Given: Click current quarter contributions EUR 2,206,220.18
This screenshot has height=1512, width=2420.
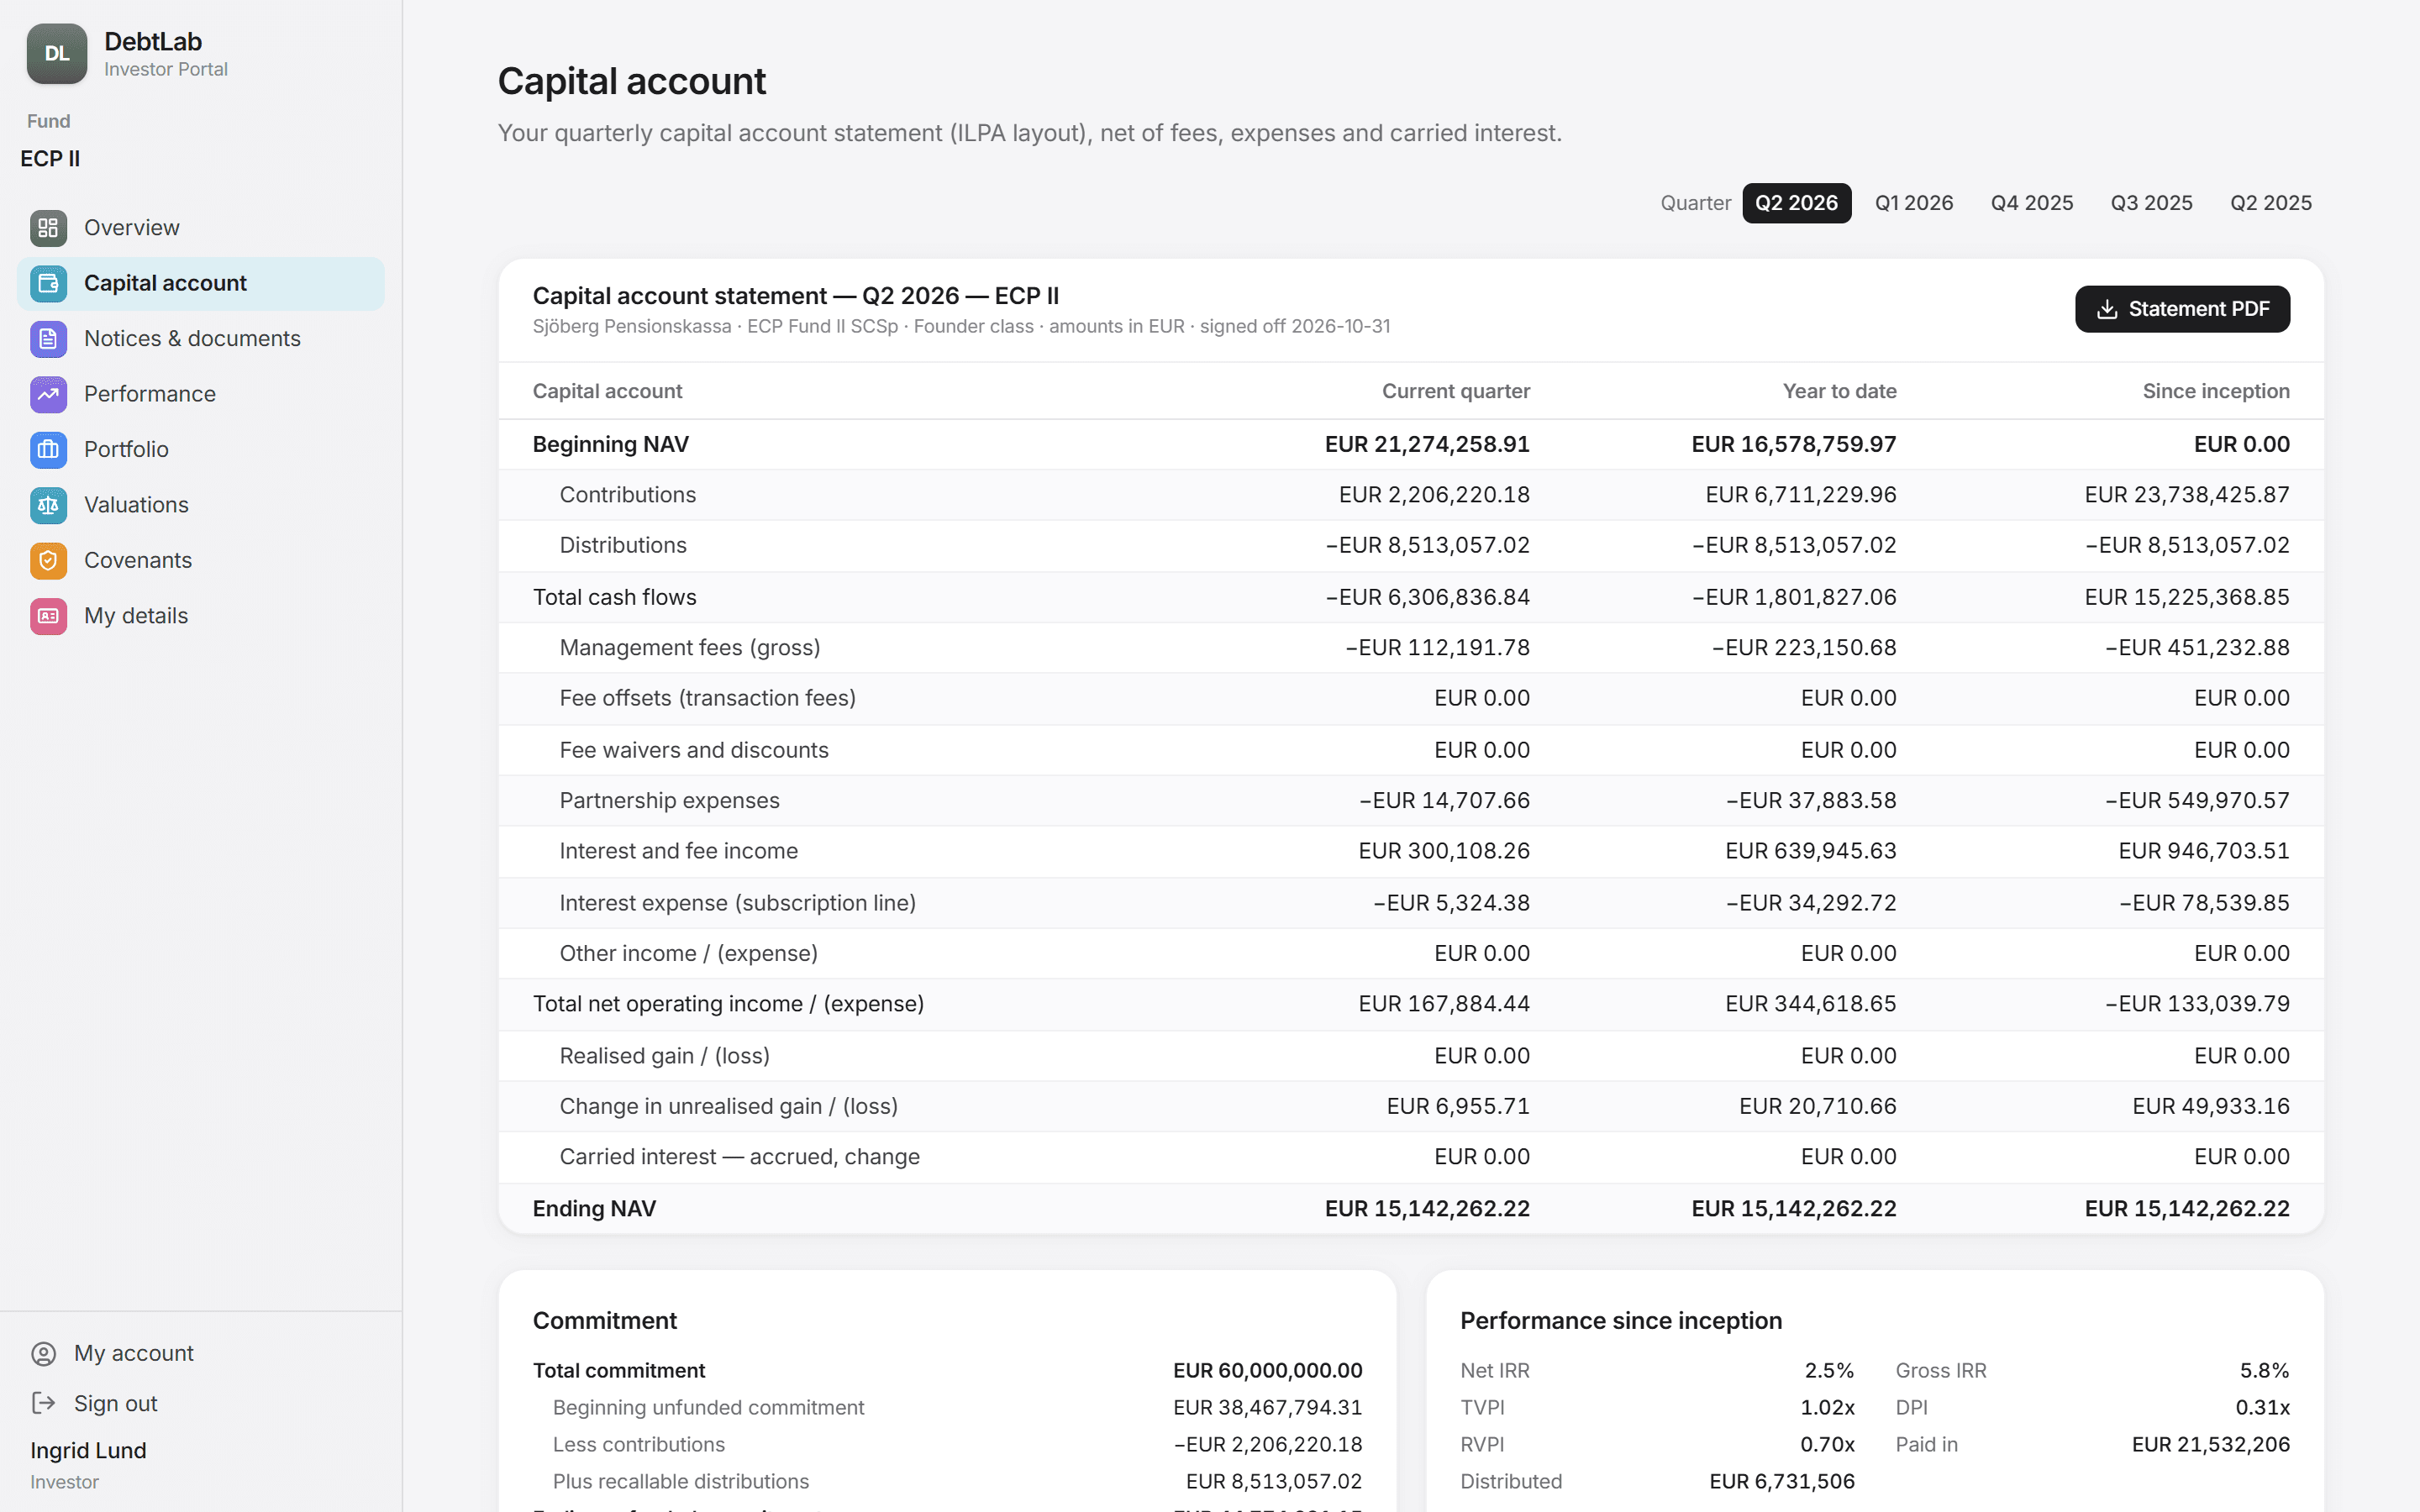Looking at the screenshot, I should [1434, 495].
